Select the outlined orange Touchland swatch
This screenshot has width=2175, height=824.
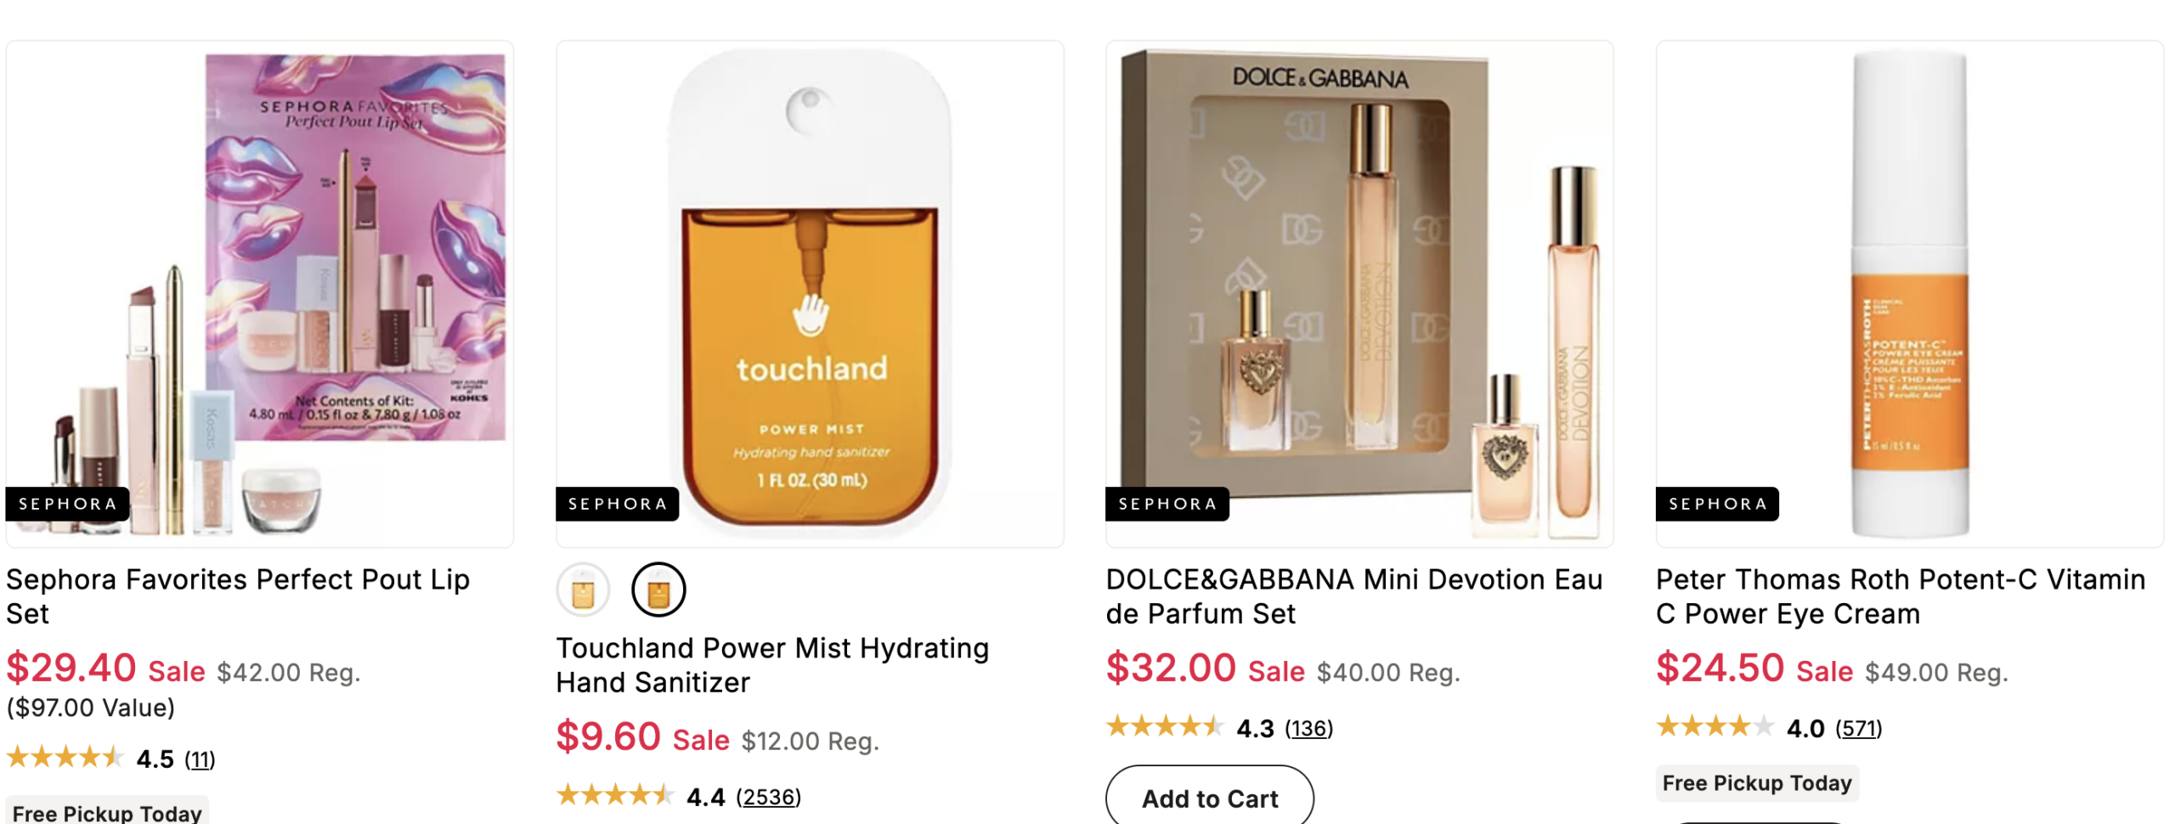[658, 590]
